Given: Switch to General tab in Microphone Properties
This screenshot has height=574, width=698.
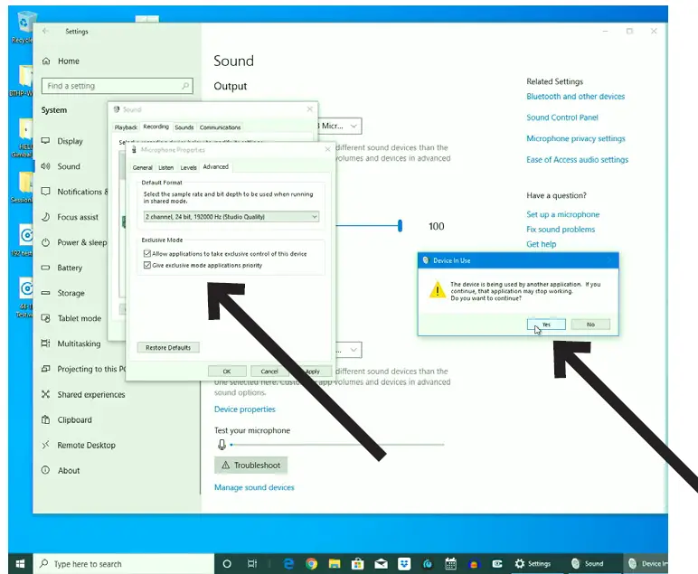Looking at the screenshot, I should (143, 167).
